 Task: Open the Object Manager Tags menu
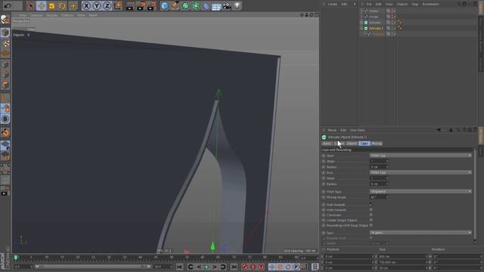pyautogui.click(x=415, y=4)
